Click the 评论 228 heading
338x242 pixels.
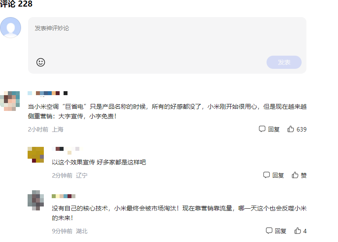click(16, 4)
